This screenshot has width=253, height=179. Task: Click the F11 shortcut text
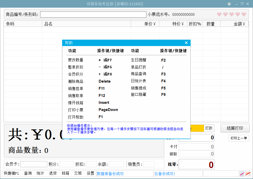pyautogui.click(x=102, y=88)
